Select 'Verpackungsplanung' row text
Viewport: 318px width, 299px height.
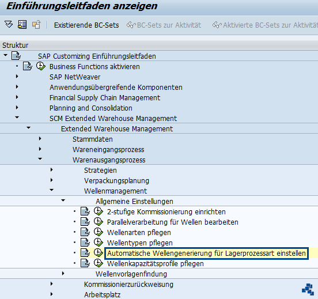(116, 180)
